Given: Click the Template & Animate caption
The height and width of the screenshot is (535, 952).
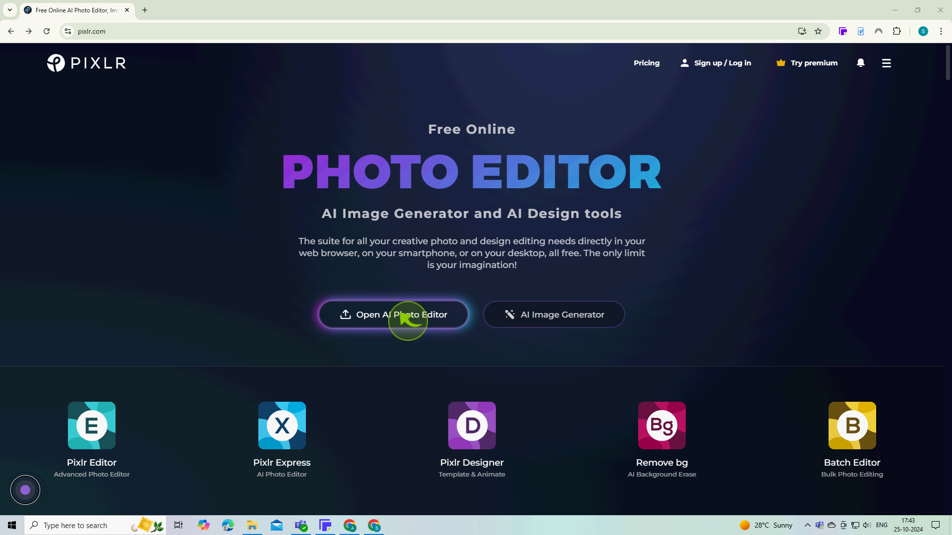Looking at the screenshot, I should [x=472, y=475].
